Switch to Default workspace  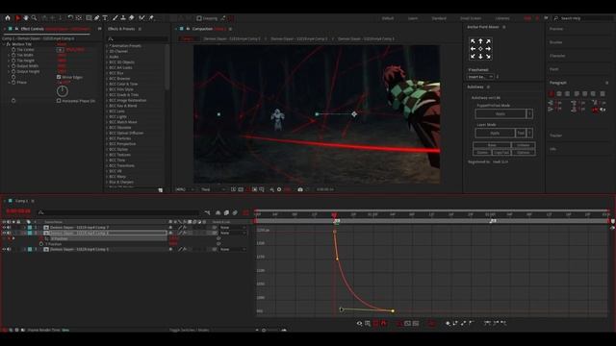point(388,18)
